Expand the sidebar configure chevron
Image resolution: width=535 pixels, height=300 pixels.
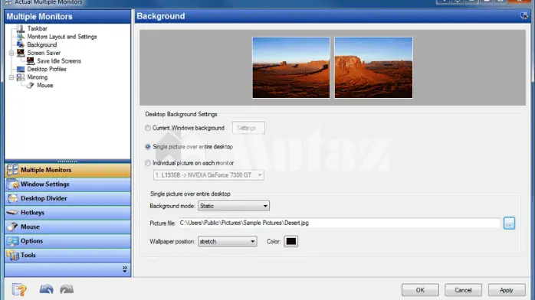click(125, 269)
